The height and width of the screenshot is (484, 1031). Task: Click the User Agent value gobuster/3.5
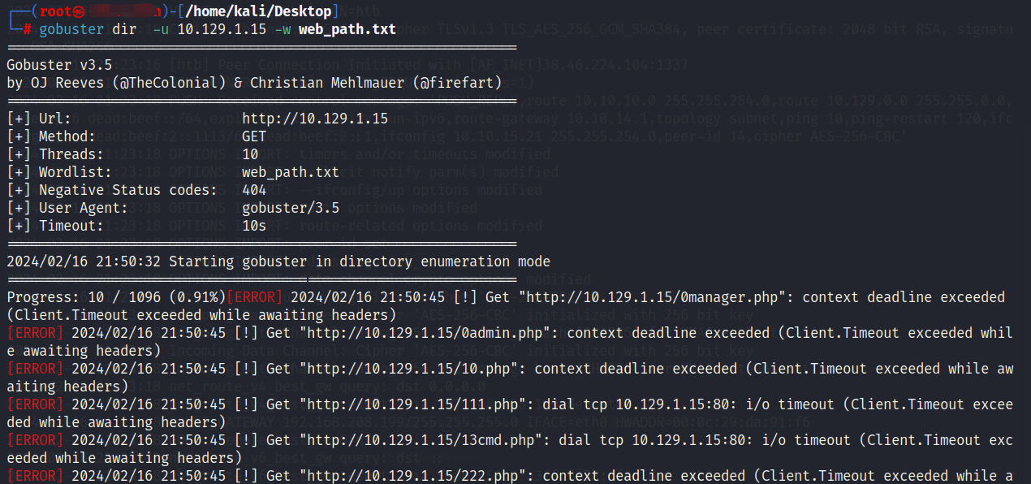(x=291, y=208)
